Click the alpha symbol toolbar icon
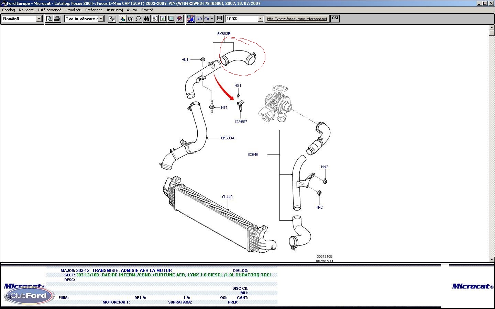This screenshot has height=309, width=495. pos(130,19)
